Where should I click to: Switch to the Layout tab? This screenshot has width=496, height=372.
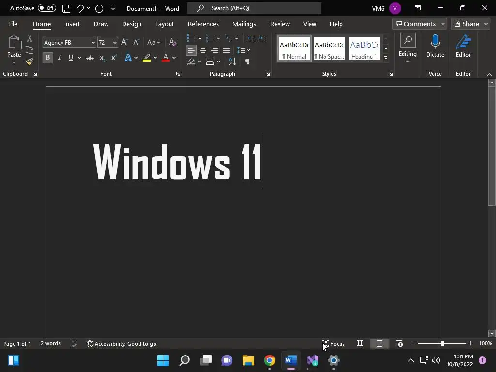(x=165, y=24)
